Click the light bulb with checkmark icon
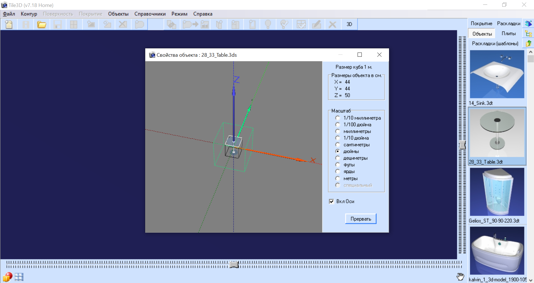 pyautogui.click(x=284, y=24)
